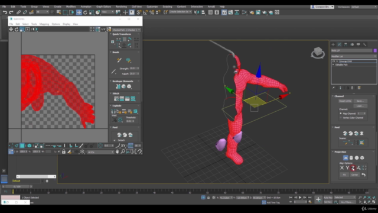Viewport: 378px width, 213px height.
Task: Open the Modifier List dropdown
Action: pyautogui.click(x=354, y=56)
